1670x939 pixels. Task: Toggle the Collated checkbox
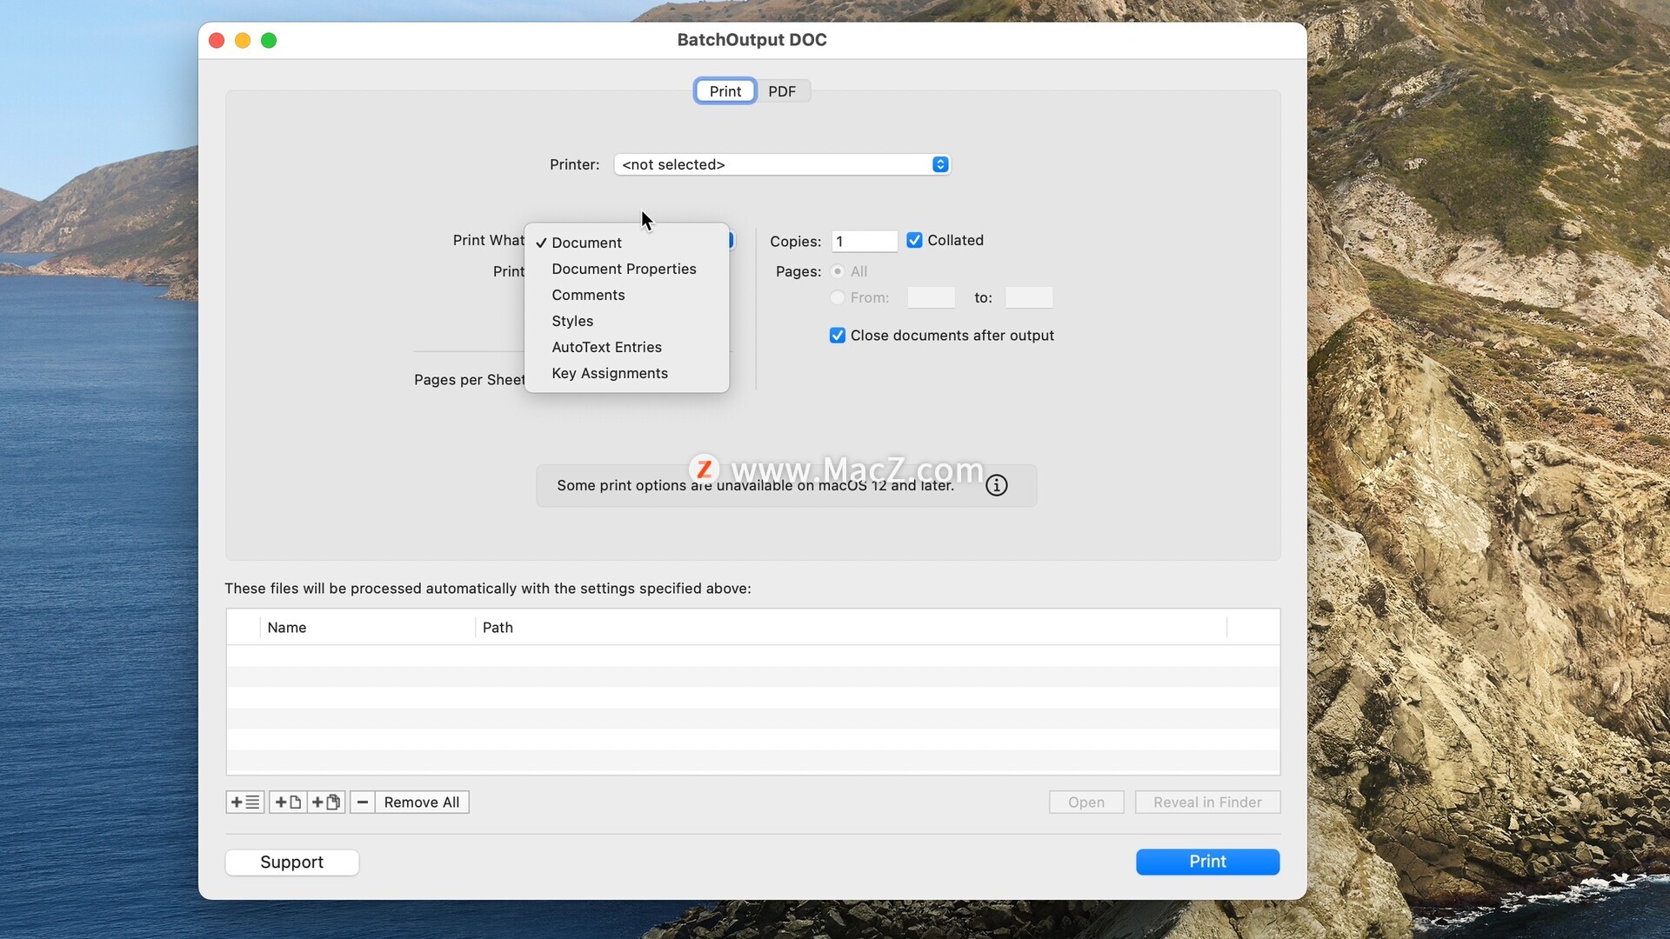pos(914,240)
